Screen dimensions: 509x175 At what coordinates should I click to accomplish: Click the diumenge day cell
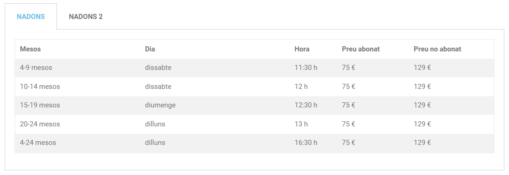[160, 105]
